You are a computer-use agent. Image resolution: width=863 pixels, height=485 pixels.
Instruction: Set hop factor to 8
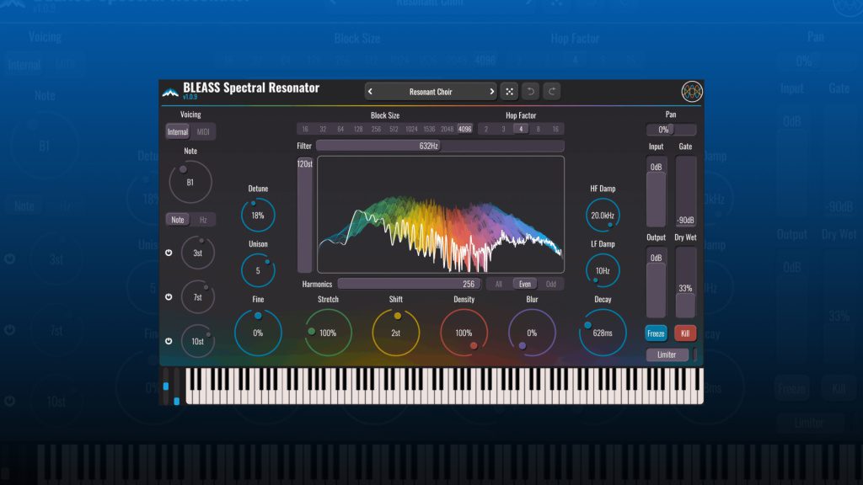[x=538, y=129]
